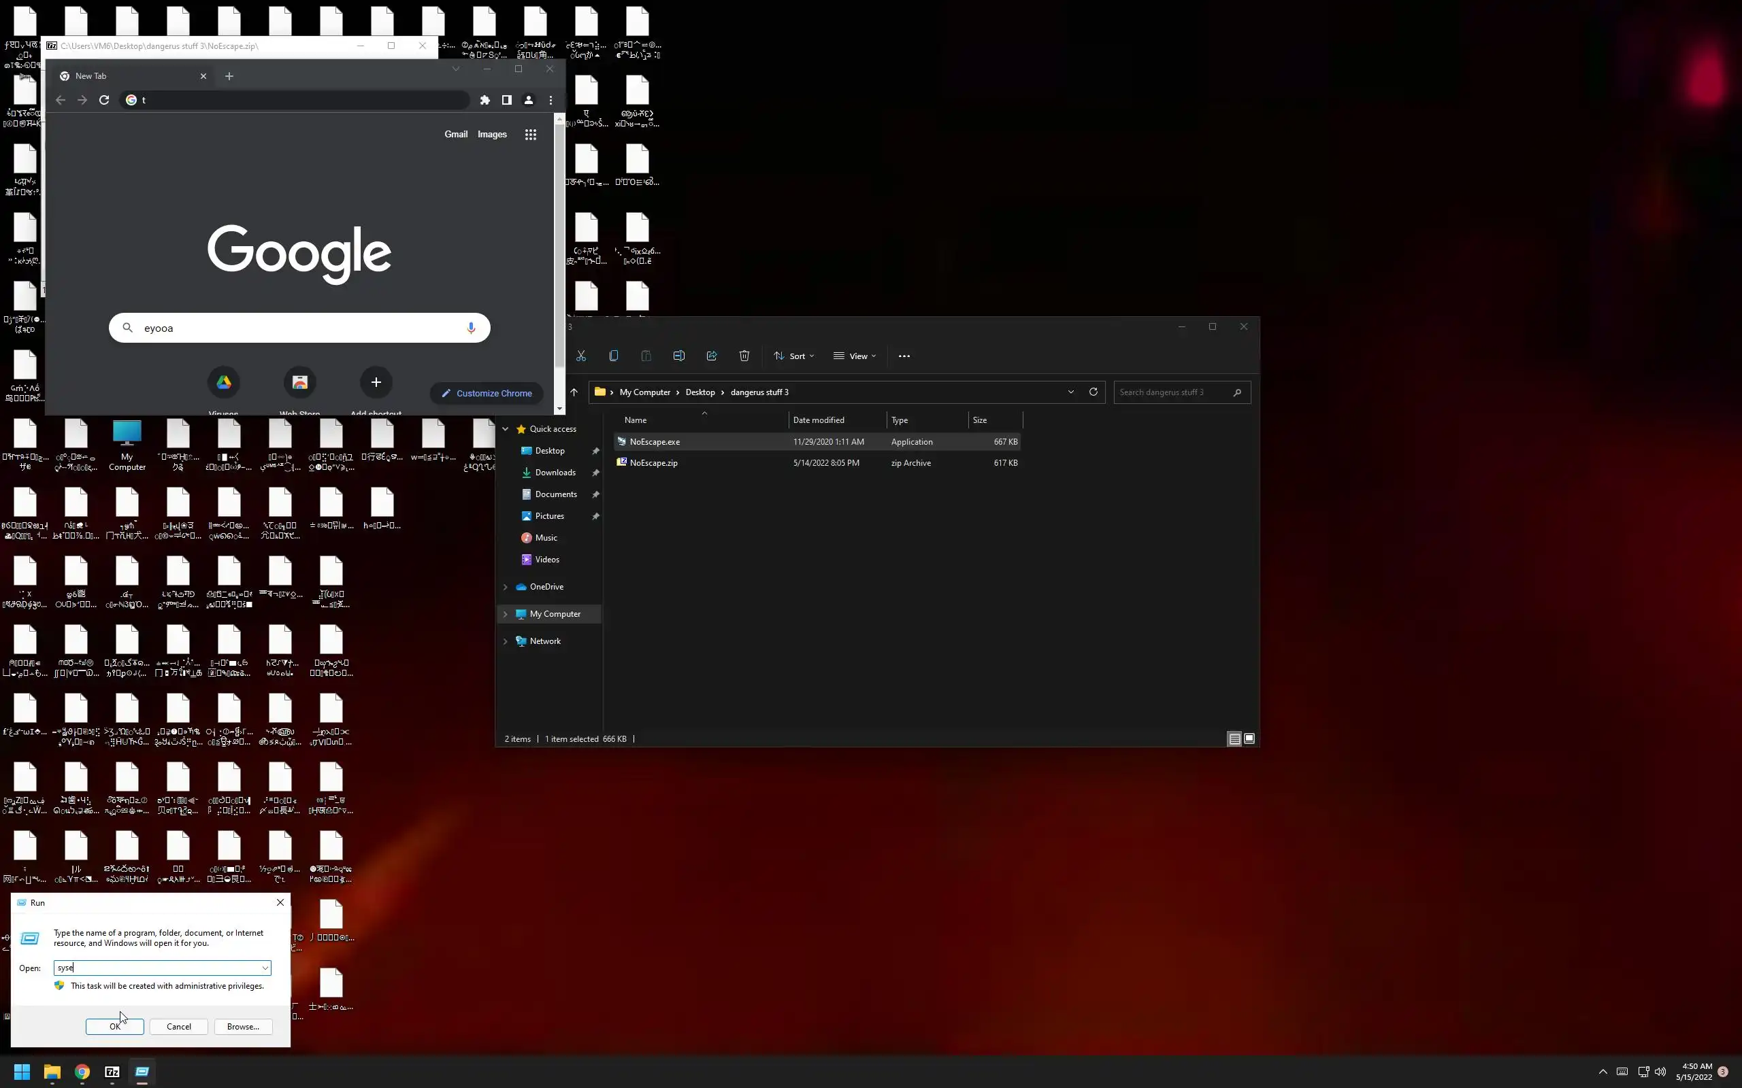The width and height of the screenshot is (1742, 1088).
Task: Switch to large thumbnails view toggle
Action: point(1249,739)
